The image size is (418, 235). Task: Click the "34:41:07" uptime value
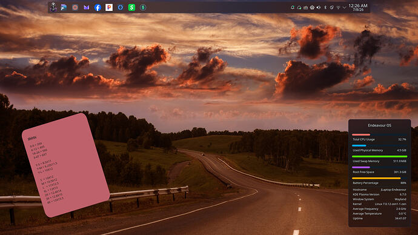[x=400, y=219]
